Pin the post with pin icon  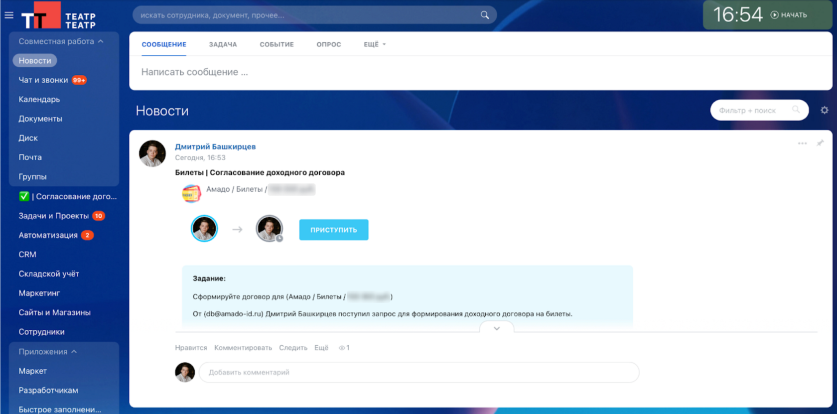point(820,143)
